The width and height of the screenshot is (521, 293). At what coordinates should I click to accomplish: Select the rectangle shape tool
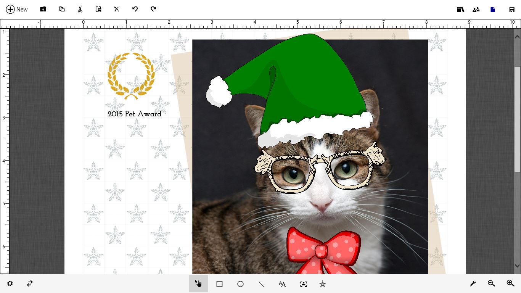click(x=219, y=284)
